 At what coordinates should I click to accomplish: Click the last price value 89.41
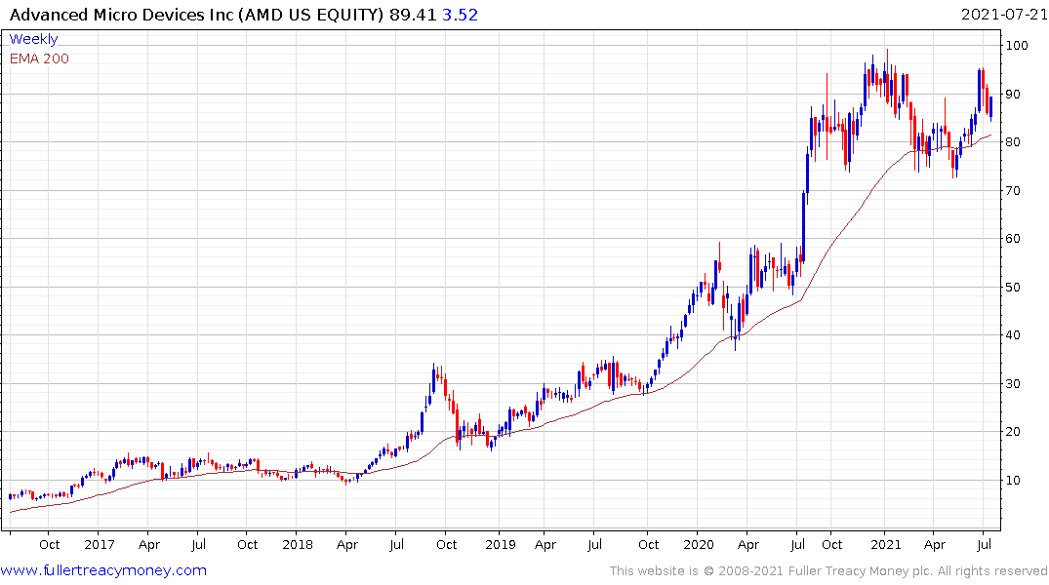[x=413, y=15]
